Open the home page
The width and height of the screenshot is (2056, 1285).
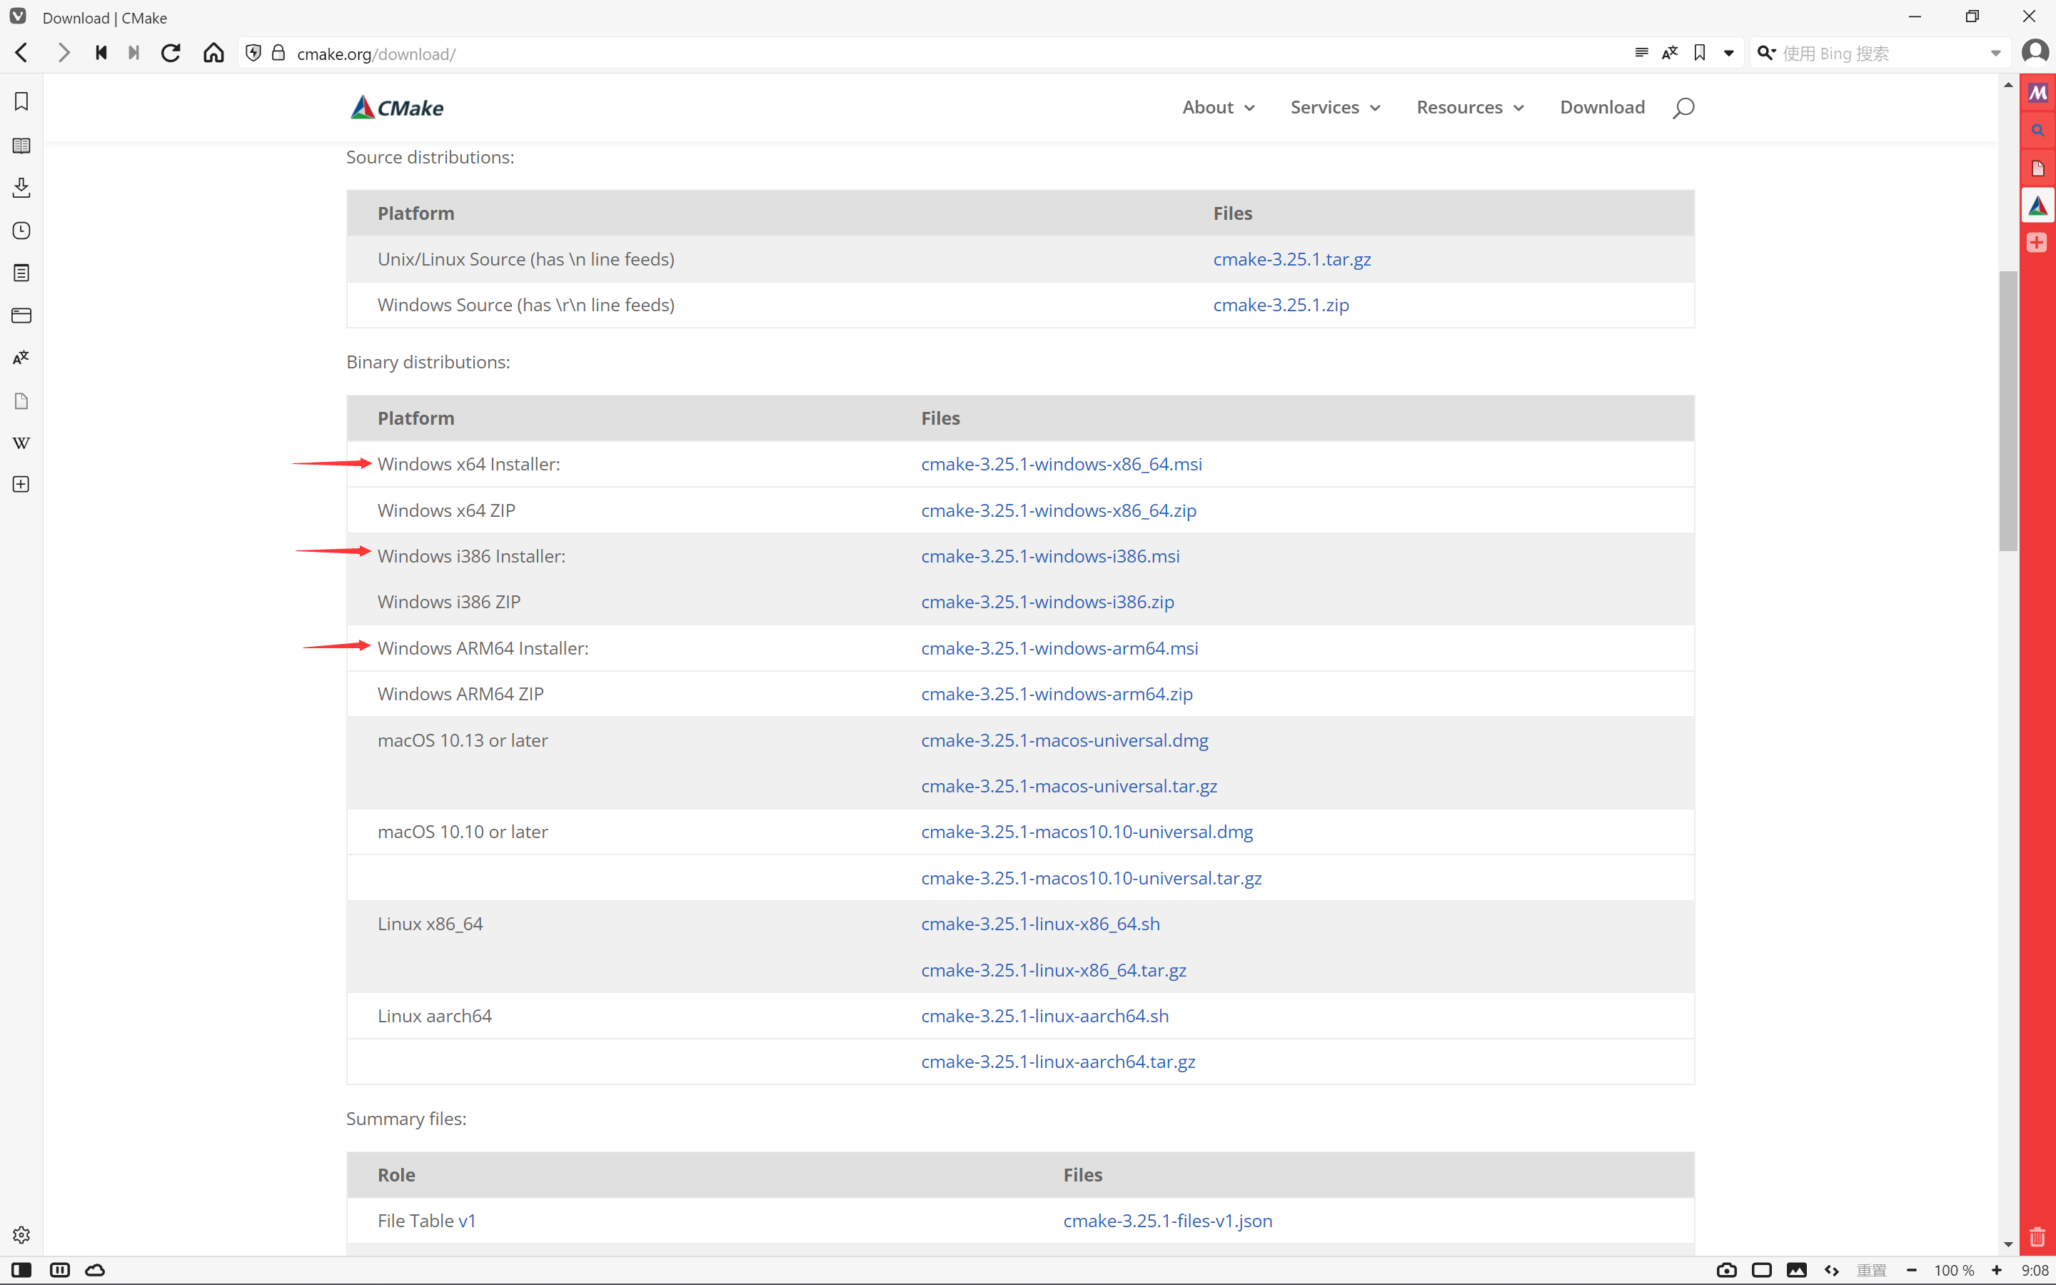point(213,54)
